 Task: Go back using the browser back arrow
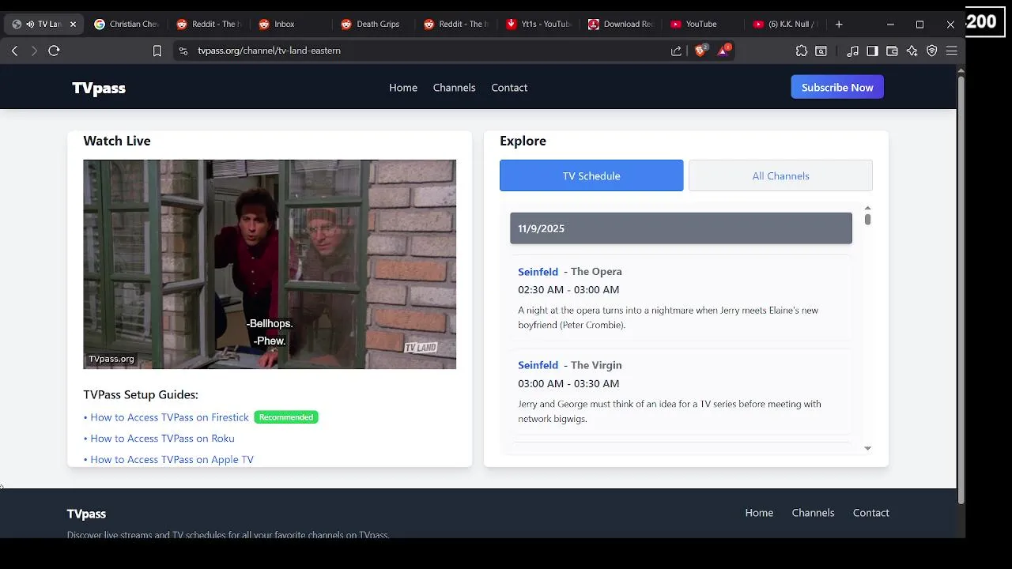(14, 51)
